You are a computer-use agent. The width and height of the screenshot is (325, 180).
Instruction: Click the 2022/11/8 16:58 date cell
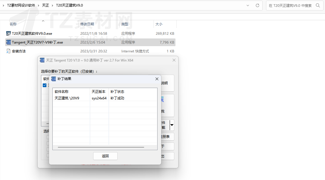pyautogui.click(x=94, y=33)
